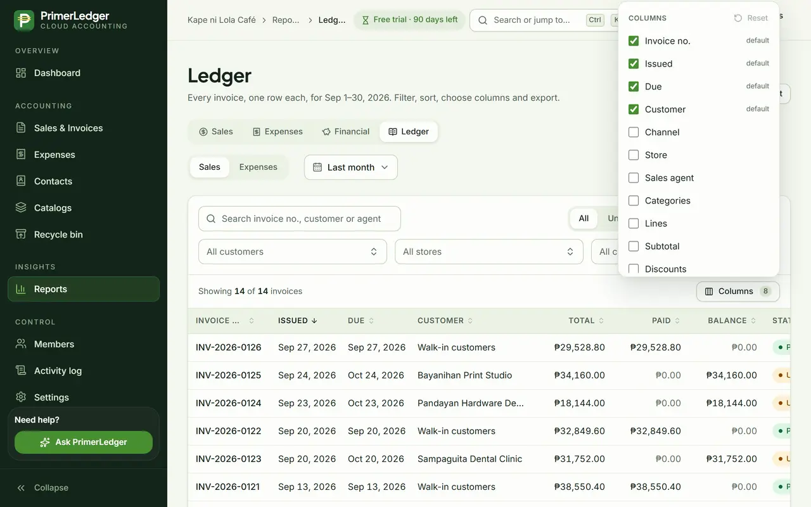Click Ask PrimerLedger button
The image size is (811, 507).
(x=84, y=442)
